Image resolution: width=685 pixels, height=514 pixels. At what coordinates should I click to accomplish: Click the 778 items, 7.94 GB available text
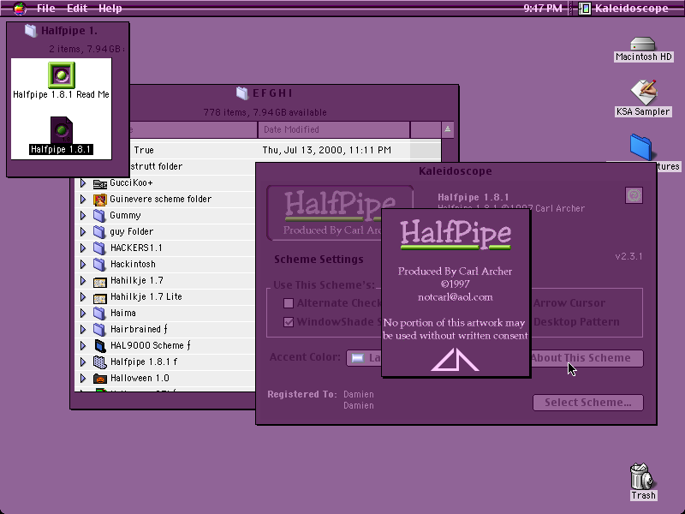pyautogui.click(x=265, y=112)
